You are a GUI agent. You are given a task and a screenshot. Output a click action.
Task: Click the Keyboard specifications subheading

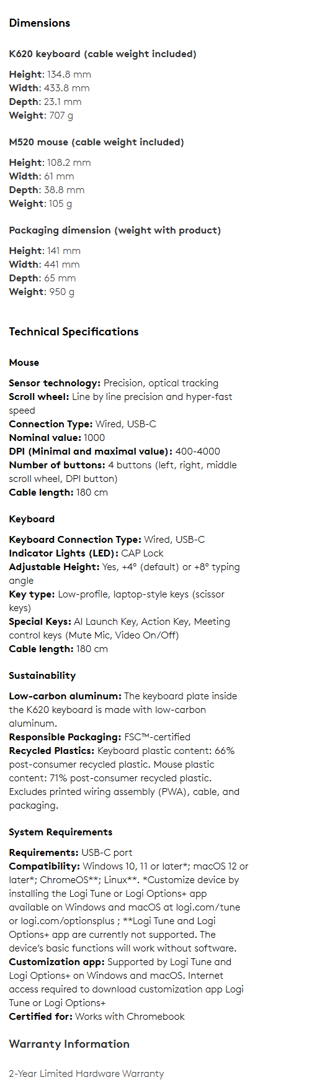coord(32,519)
